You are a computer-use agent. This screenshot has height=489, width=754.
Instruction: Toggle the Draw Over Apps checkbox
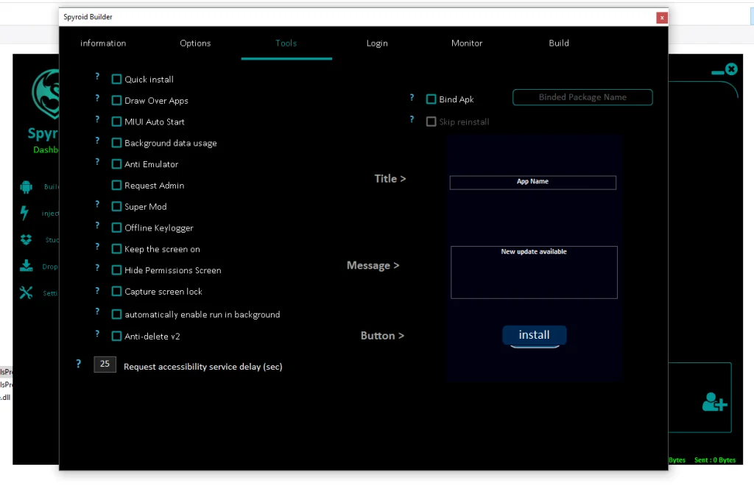pos(116,101)
